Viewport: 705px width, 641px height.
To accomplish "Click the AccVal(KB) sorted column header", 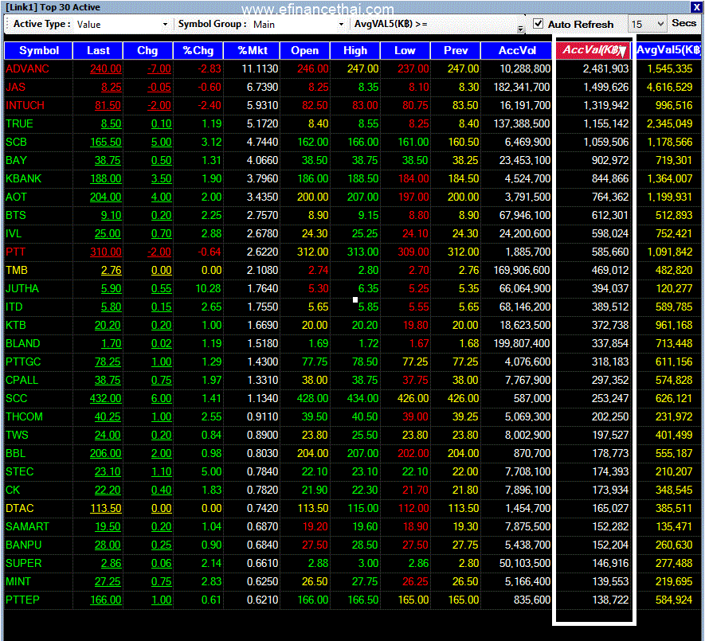I will click(x=593, y=50).
